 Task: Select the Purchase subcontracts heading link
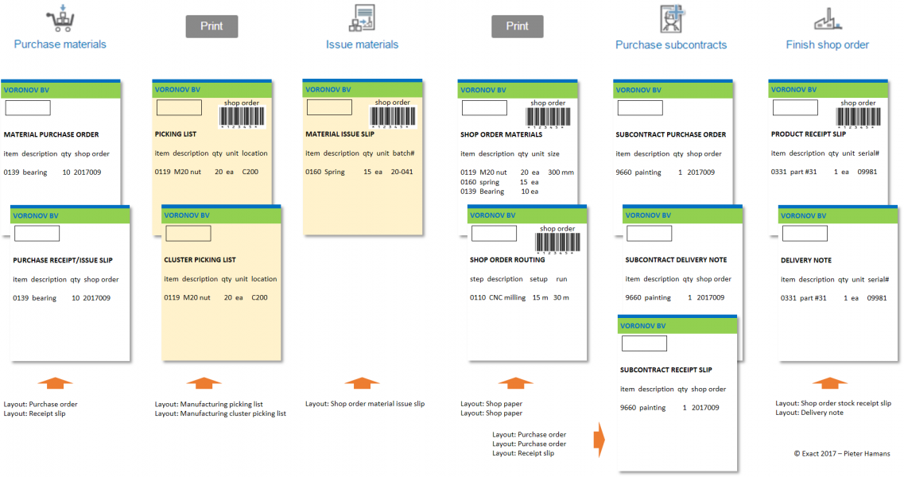point(671,45)
